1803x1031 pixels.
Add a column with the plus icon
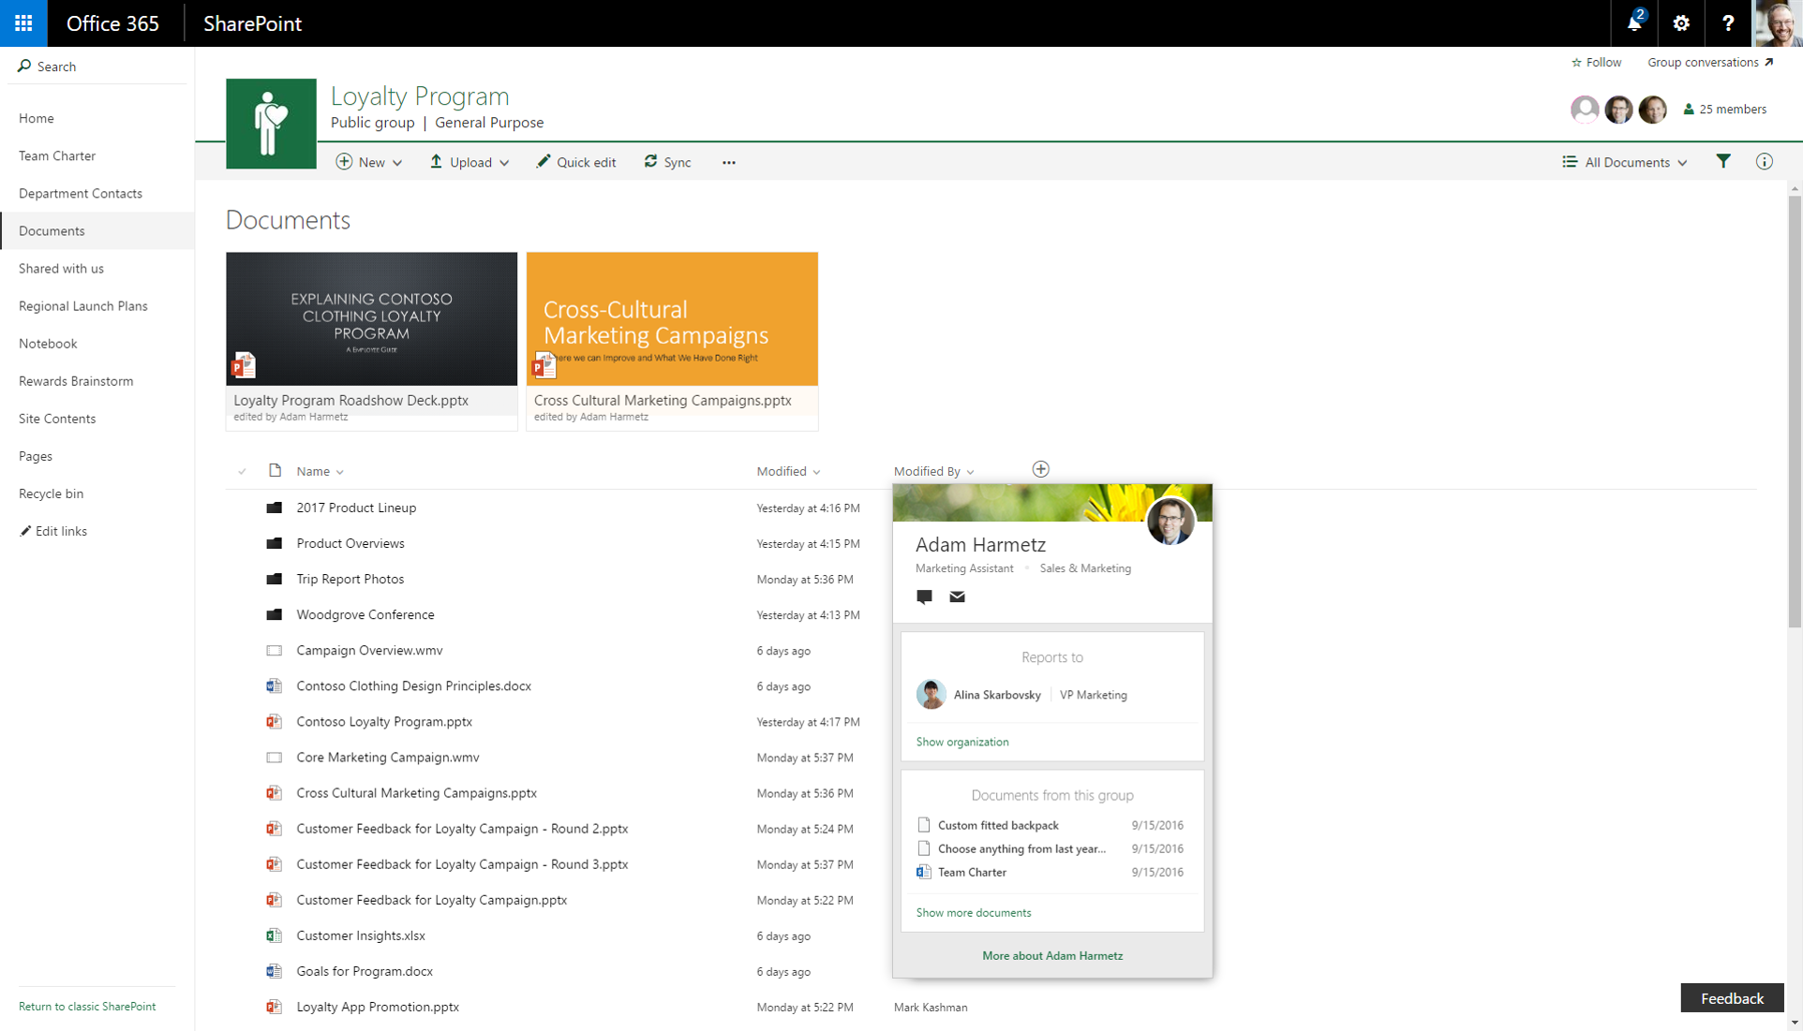[x=1040, y=469]
